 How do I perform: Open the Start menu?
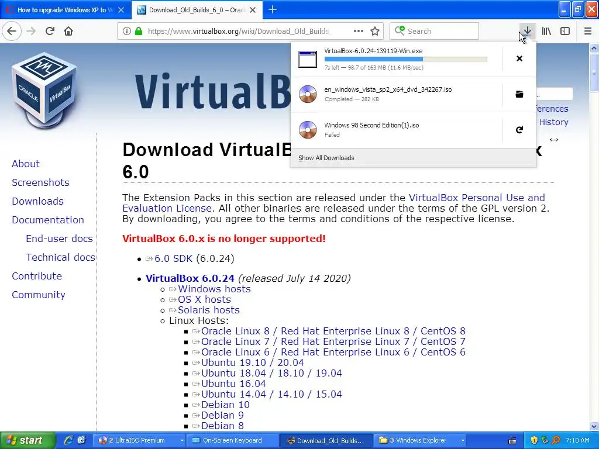tap(27, 440)
